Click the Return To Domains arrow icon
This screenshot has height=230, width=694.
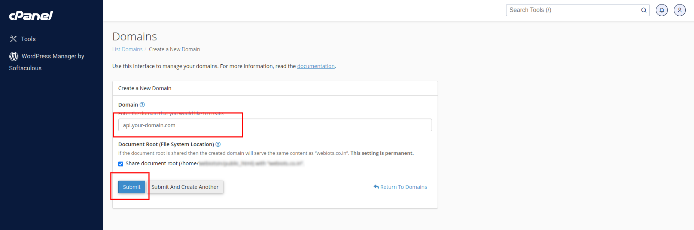click(x=376, y=187)
